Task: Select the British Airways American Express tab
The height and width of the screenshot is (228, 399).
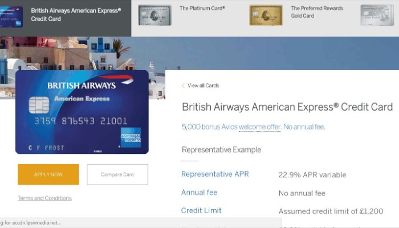Action: 75,14
